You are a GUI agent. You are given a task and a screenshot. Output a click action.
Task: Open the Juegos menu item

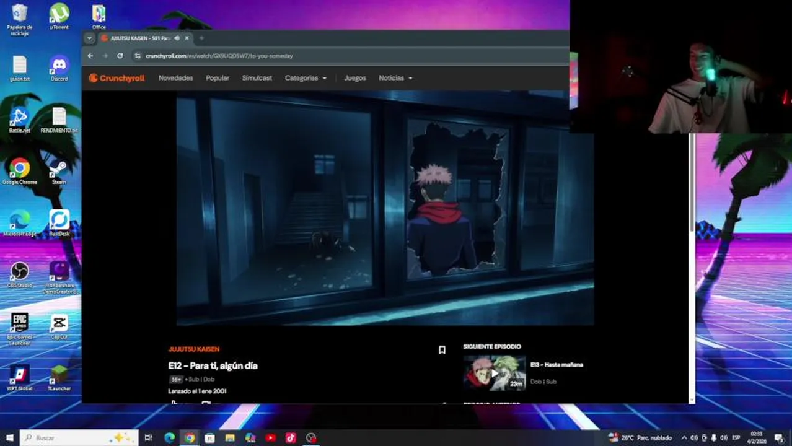[x=355, y=78]
